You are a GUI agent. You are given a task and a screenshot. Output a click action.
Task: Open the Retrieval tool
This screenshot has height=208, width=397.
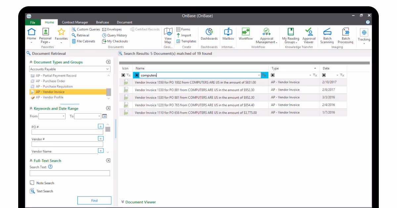point(81,35)
